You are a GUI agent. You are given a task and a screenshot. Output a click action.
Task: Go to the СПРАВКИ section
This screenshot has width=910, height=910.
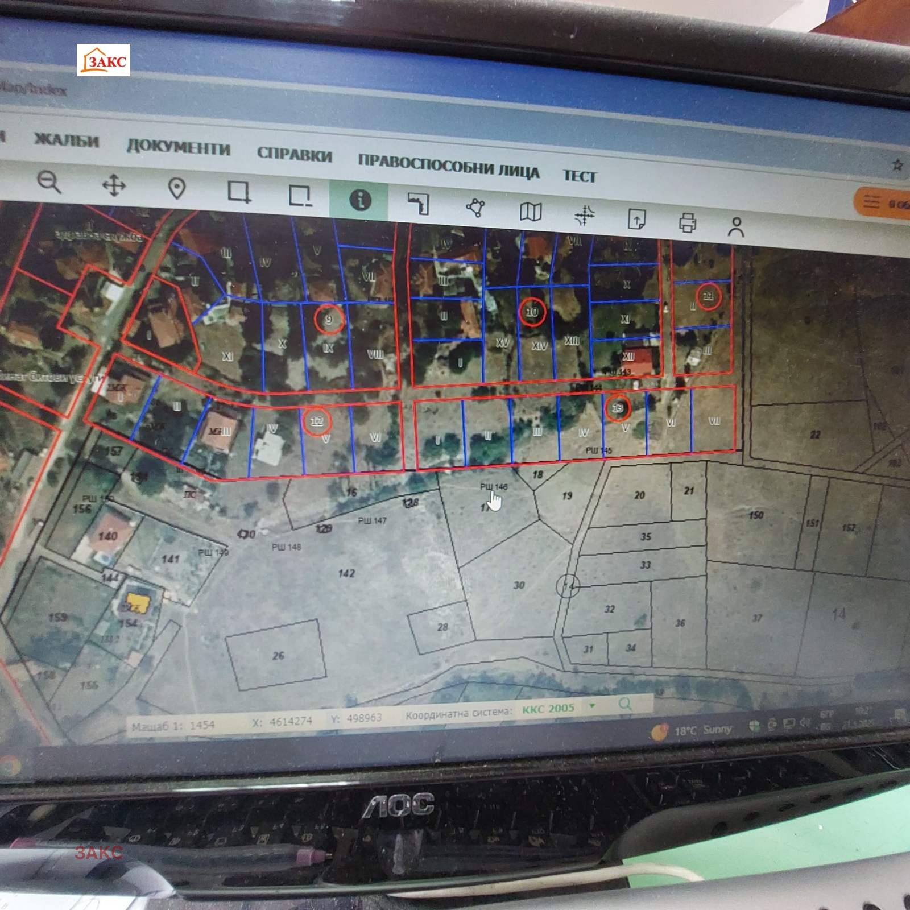[x=294, y=155]
